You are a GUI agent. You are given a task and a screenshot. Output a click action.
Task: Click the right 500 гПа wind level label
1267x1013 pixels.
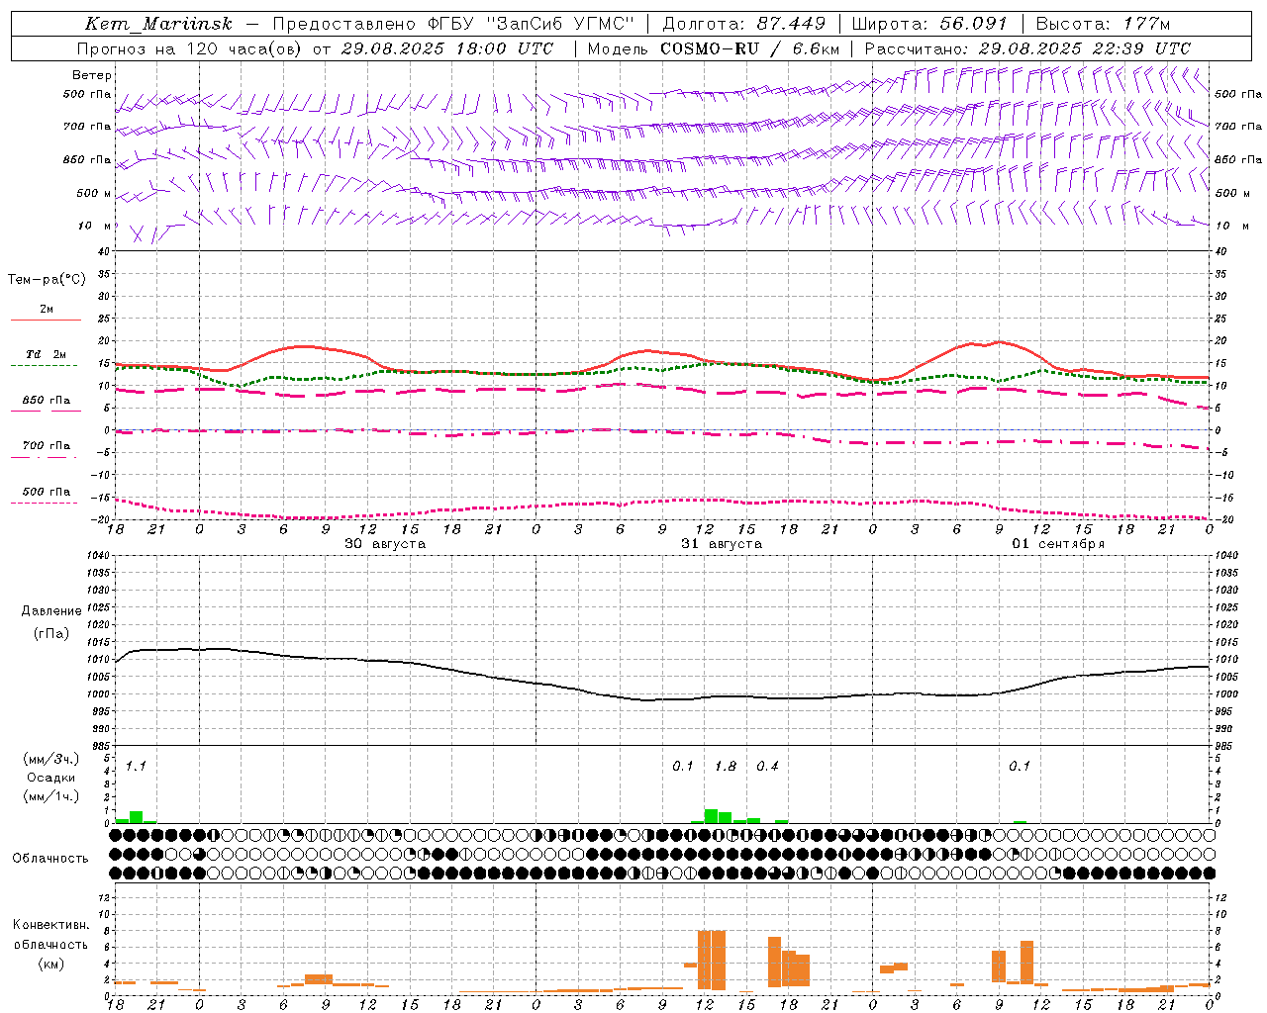(1238, 94)
